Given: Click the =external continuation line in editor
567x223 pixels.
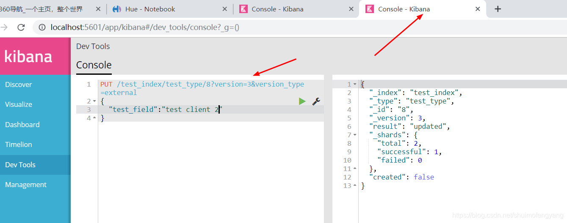Looking at the screenshot, I should (x=119, y=92).
